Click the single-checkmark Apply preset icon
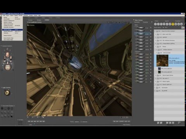Viewport: 186px width, 139px height. 158,123
